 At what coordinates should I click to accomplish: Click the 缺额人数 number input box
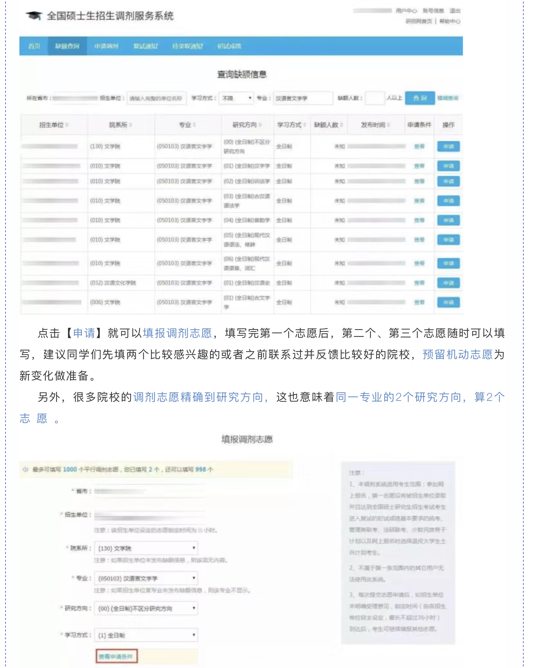[x=375, y=98]
